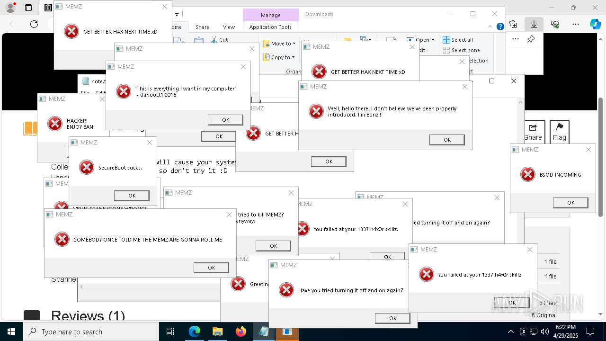606x341 pixels.
Task: Open quick access toolbar customize dropdown
Action: pos(177,14)
